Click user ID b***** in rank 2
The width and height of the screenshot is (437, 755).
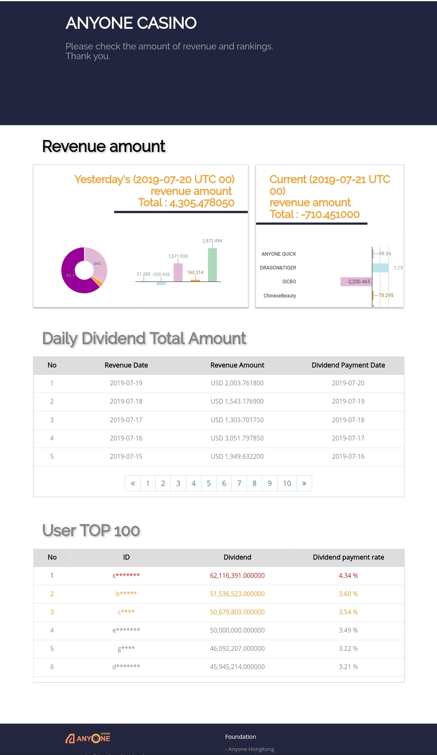126,594
